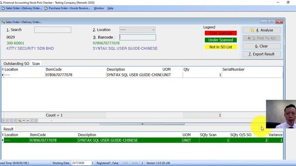The image size is (296, 166).
Task: Click the Barcode input field
Action: click(x=138, y=37)
